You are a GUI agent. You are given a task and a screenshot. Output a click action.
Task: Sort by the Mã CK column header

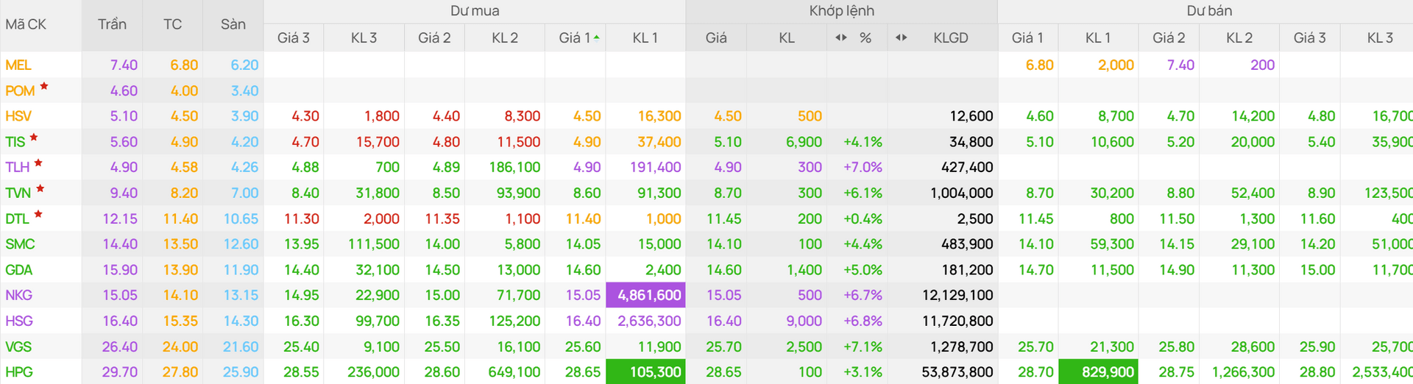click(26, 24)
